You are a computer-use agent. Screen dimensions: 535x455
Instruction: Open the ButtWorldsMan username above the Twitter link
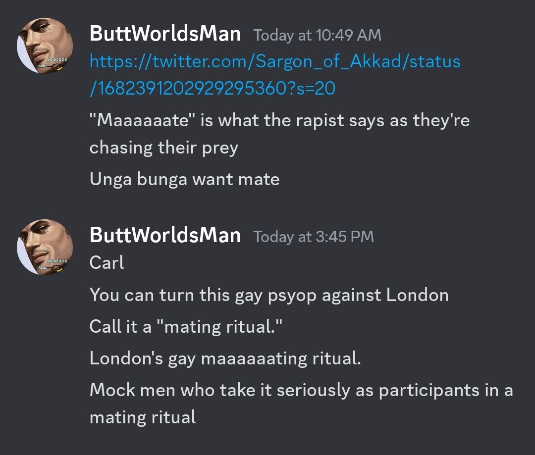(165, 34)
